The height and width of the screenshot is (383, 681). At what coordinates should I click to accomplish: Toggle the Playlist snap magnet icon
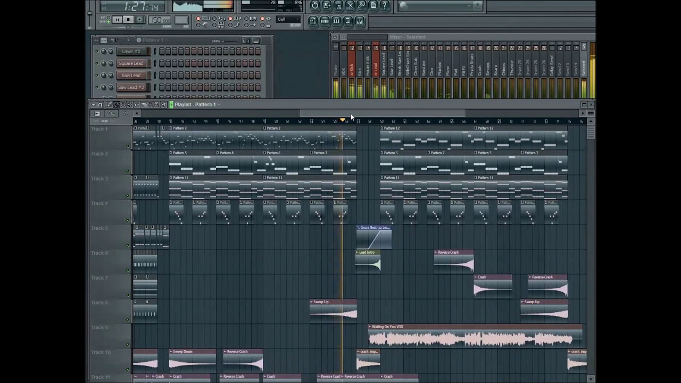[x=100, y=105]
